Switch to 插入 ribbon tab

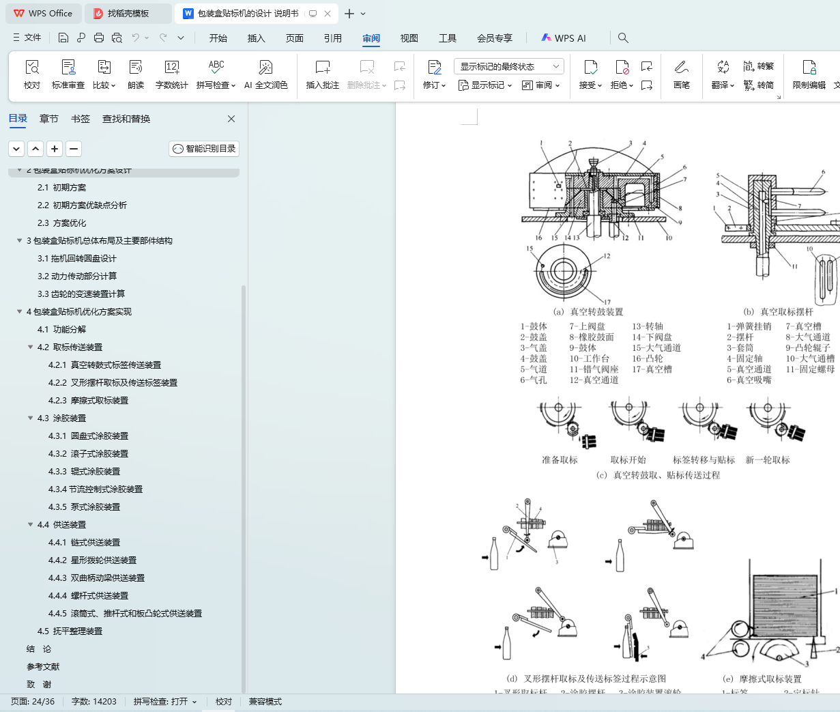pos(257,38)
